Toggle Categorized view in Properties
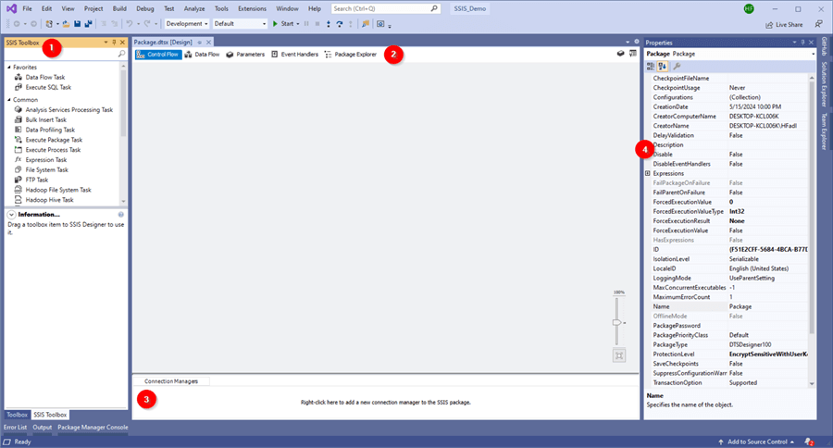This screenshot has height=448, width=833. [x=651, y=67]
